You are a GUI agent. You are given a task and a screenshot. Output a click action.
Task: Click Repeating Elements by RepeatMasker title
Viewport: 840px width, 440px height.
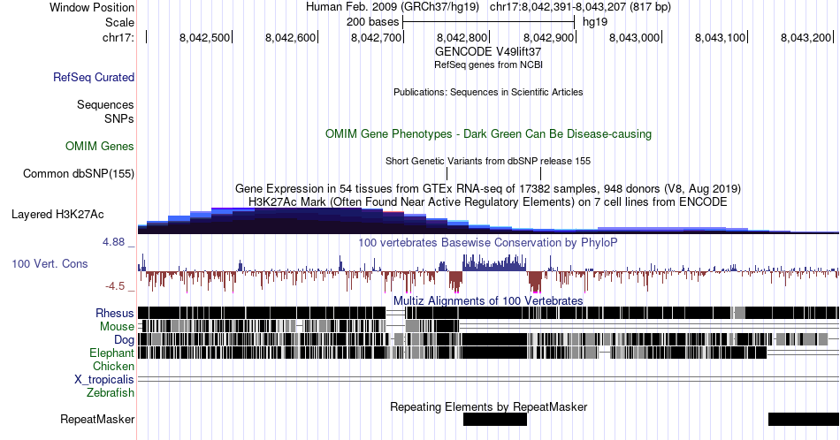pyautogui.click(x=489, y=406)
